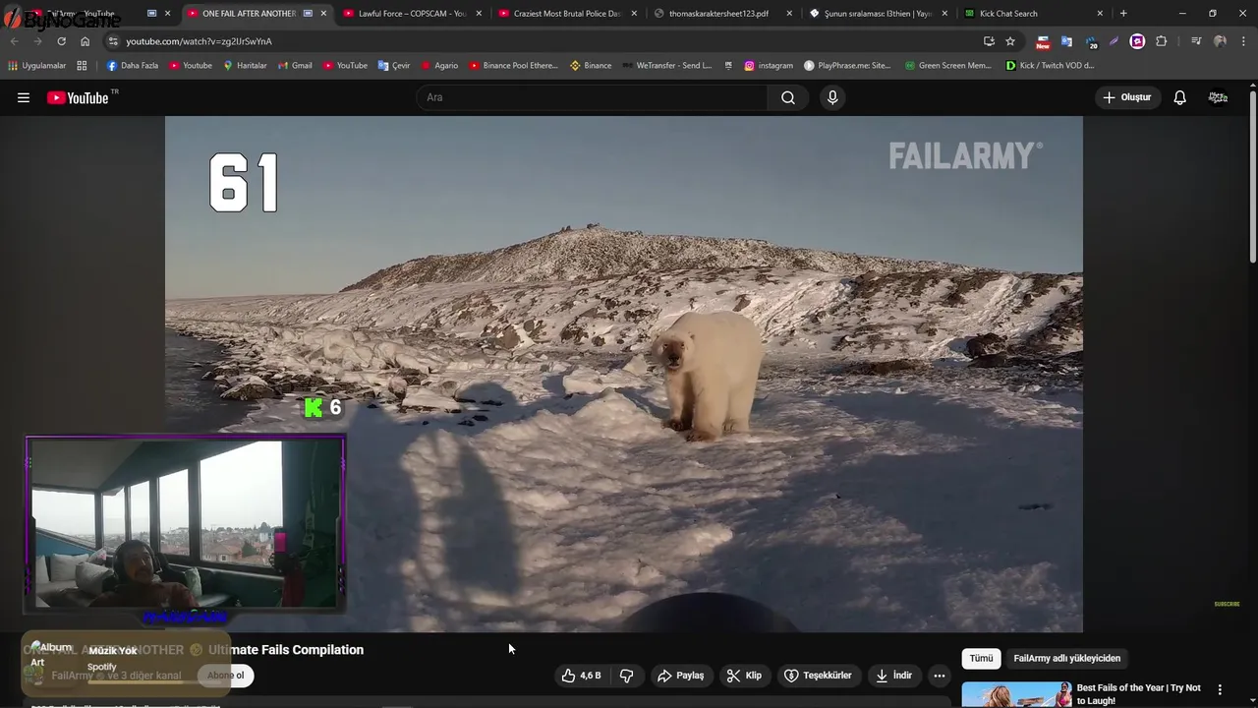Click the Google Translate extension icon
This screenshot has width=1258, height=708.
tap(1066, 41)
